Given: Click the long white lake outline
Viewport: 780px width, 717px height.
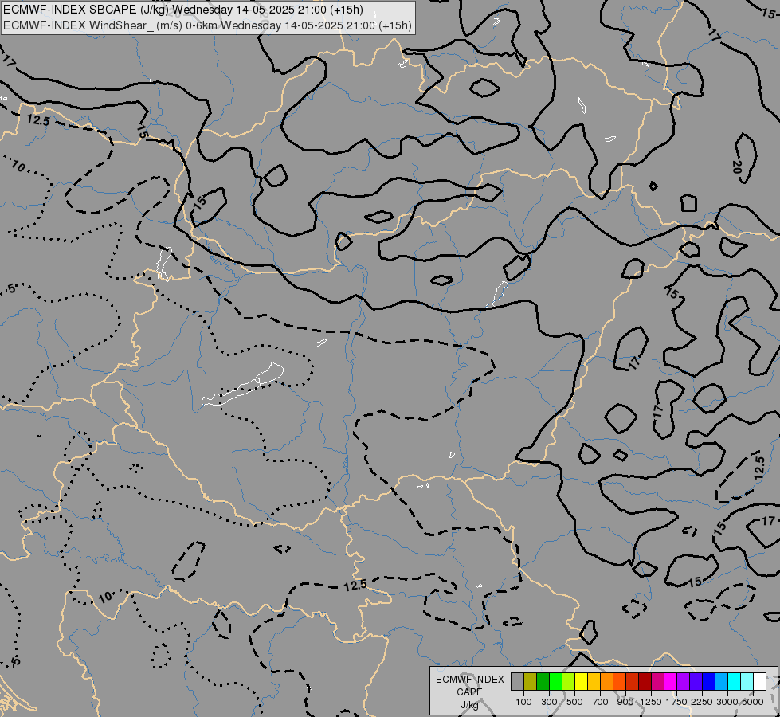Looking at the screenshot, I should pos(243,386).
